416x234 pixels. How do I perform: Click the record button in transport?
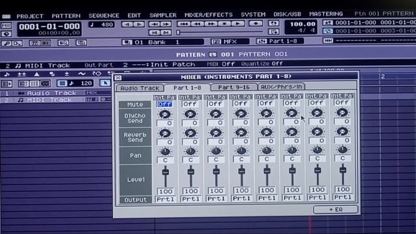click(255, 23)
